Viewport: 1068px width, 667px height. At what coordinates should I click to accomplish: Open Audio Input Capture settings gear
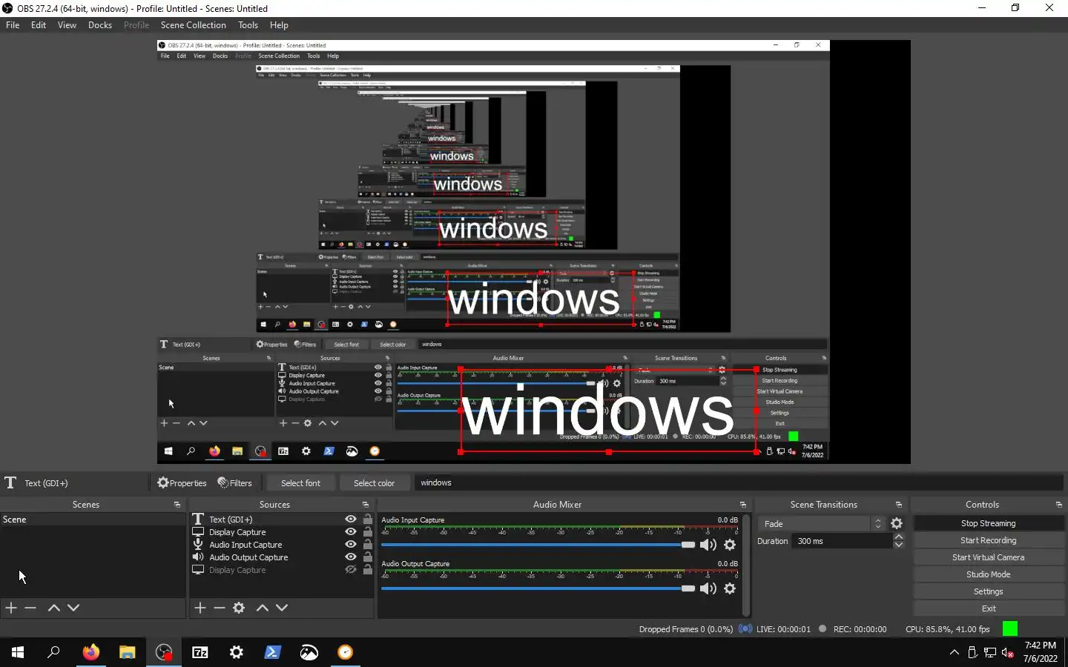(730, 545)
